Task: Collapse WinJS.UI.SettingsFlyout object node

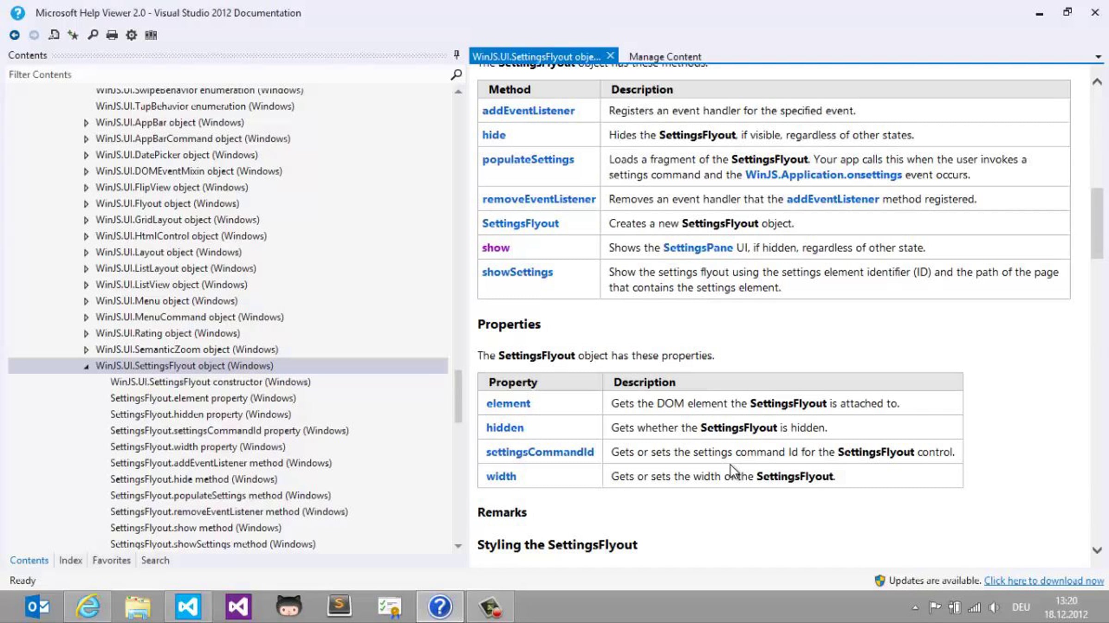Action: (x=86, y=366)
